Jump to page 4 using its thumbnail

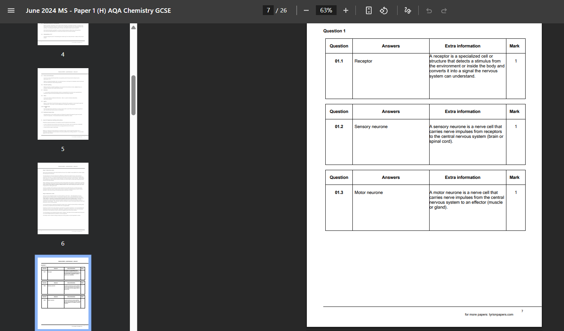click(63, 34)
